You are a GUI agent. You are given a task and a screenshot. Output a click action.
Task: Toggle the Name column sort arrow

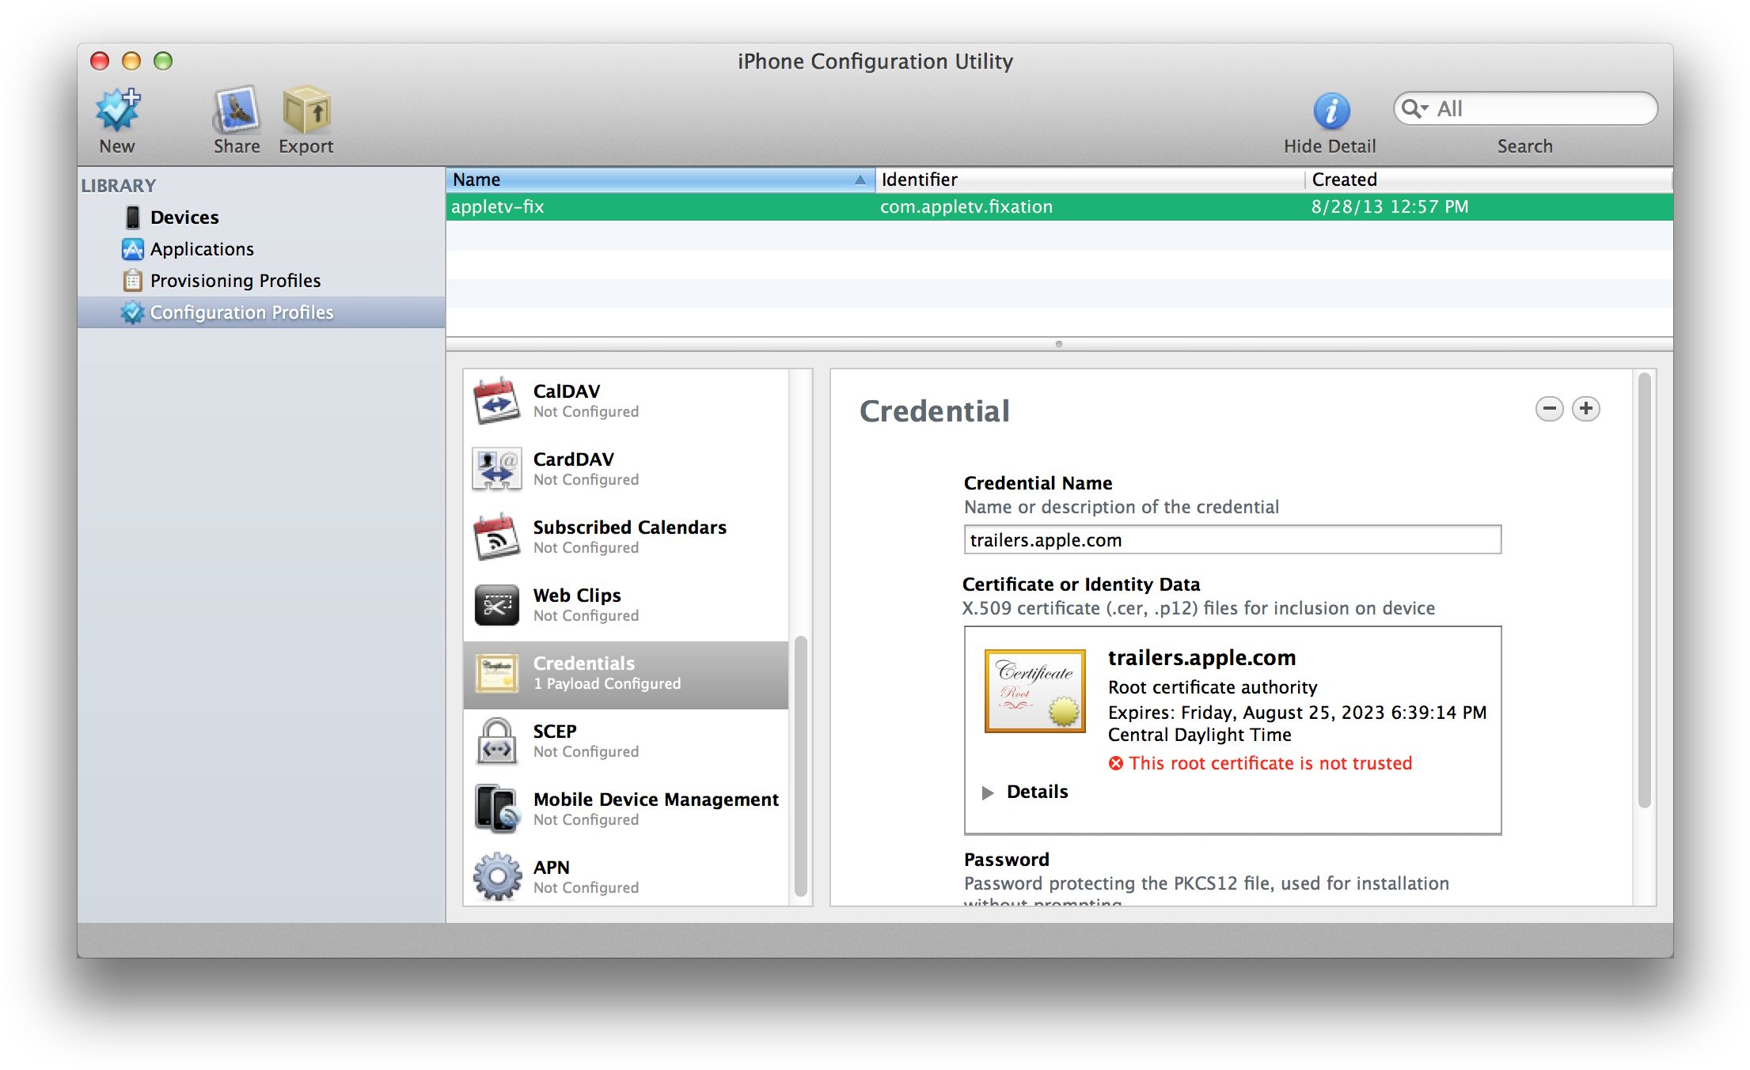pos(860,180)
